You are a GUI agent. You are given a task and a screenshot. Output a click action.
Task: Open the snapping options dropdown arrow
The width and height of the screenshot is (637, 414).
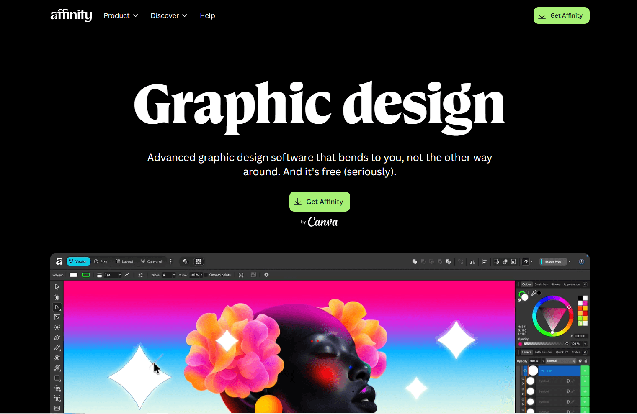532,262
